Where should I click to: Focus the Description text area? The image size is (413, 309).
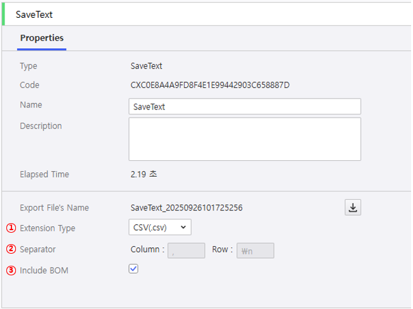pyautogui.click(x=244, y=139)
